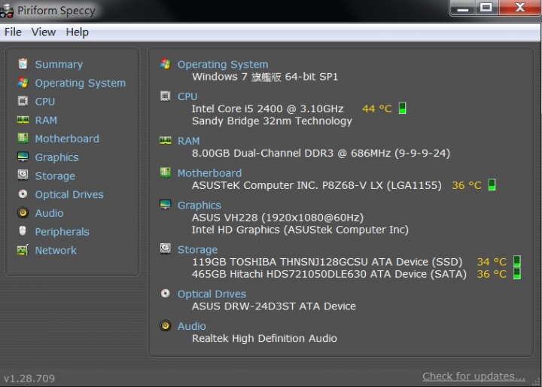Select CPU in the sidebar
Image resolution: width=542 pixels, height=387 pixels.
[x=45, y=102]
